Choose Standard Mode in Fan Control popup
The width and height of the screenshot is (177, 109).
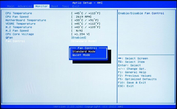point(84,52)
